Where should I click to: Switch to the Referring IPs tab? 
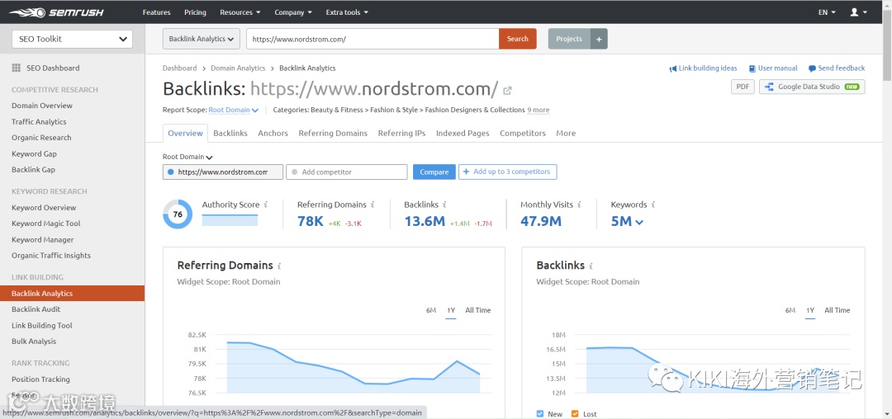[x=401, y=133]
